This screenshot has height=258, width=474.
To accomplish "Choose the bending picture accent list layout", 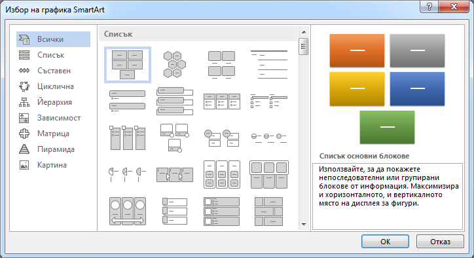I will (x=175, y=138).
